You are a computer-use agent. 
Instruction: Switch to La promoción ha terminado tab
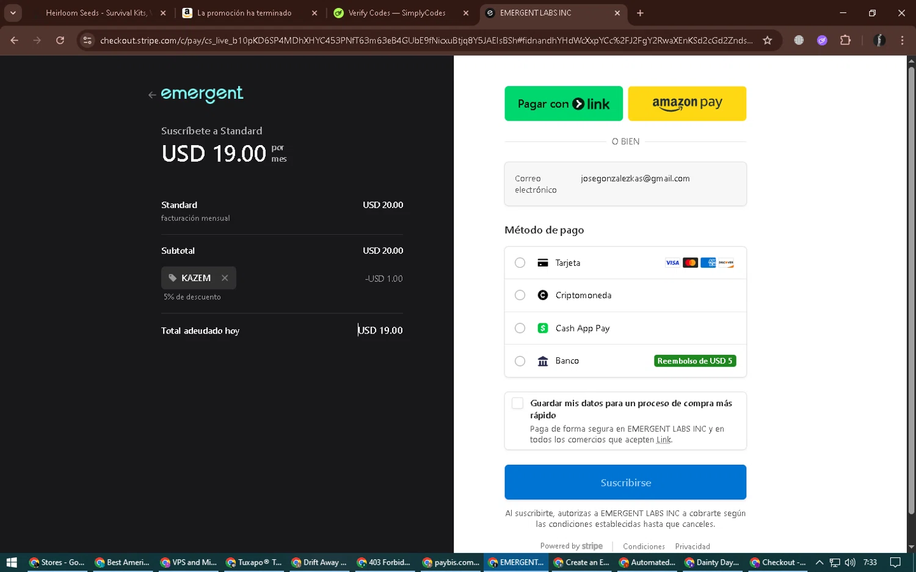[244, 13]
